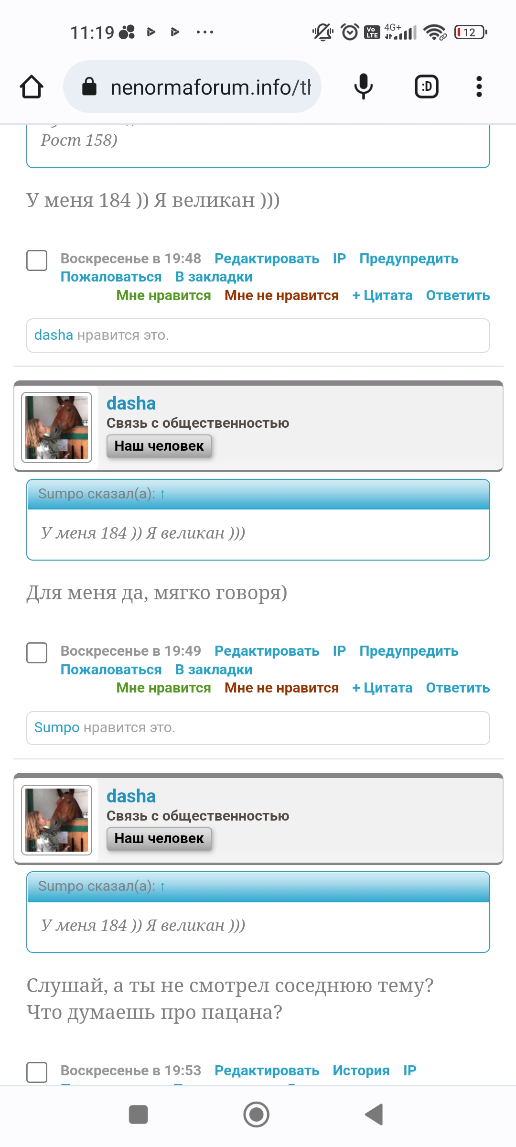Image resolution: width=516 pixels, height=1147 pixels.
Task: Tap the browser home icon
Action: pyautogui.click(x=32, y=87)
